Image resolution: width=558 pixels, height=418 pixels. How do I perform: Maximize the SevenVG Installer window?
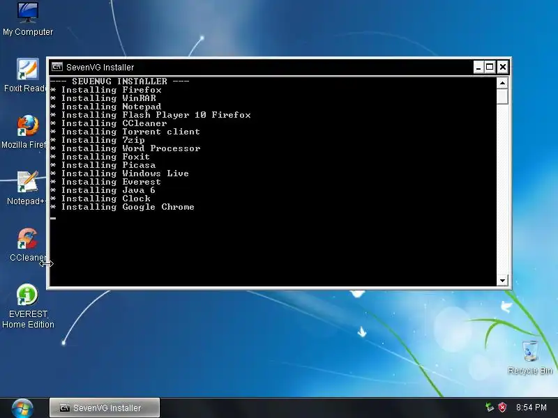coord(490,67)
